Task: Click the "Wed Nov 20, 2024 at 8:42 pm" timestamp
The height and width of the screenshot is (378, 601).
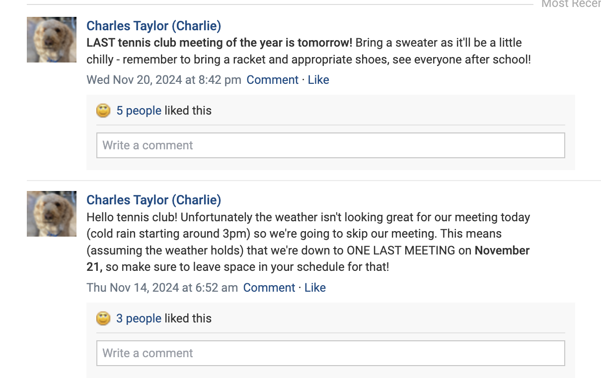Action: click(x=163, y=80)
